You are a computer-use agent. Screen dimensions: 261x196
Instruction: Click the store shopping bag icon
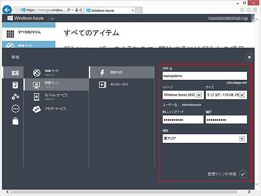point(15,121)
